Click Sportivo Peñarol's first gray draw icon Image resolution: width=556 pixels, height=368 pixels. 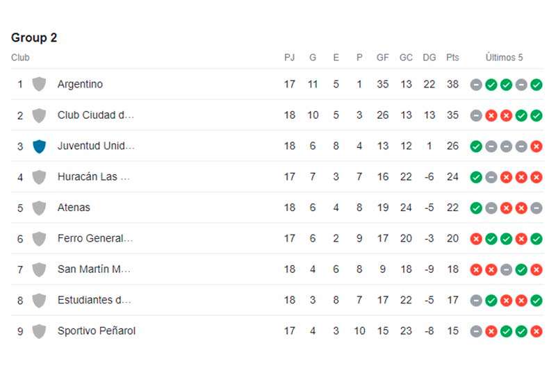(476, 331)
